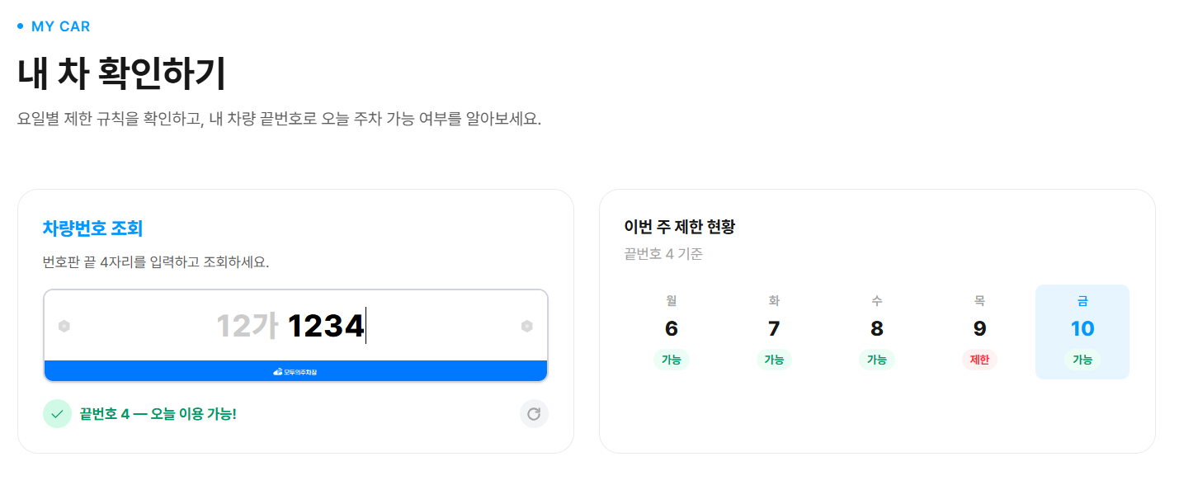Select the Wednesday 수 day card

[x=876, y=330]
